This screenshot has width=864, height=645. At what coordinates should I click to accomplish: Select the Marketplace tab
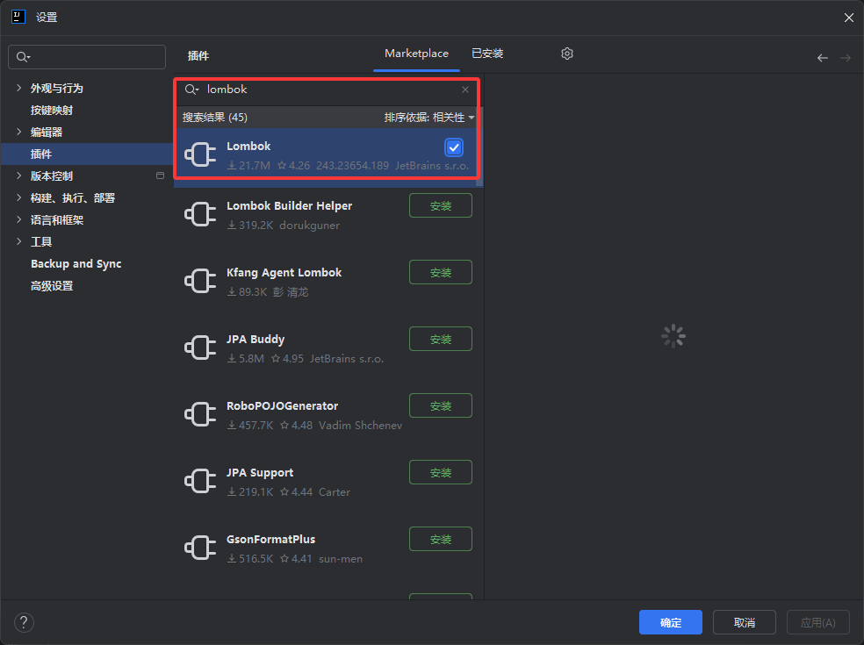(416, 54)
